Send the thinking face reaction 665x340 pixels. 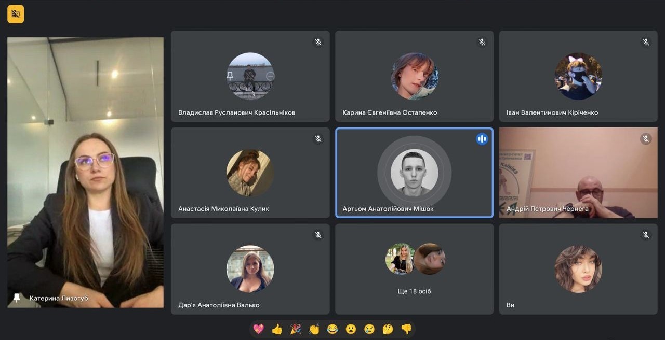[x=388, y=329]
